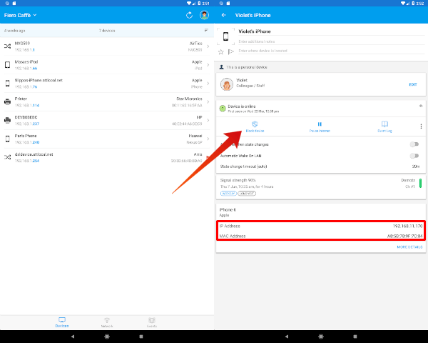
Task: Select IP address 192.168.11.170
Action: 407,226
